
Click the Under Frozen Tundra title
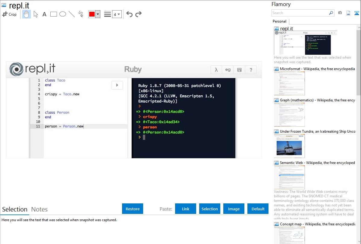pyautogui.click(x=318, y=131)
